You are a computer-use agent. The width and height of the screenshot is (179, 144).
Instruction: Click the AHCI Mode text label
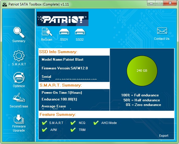click(109, 123)
